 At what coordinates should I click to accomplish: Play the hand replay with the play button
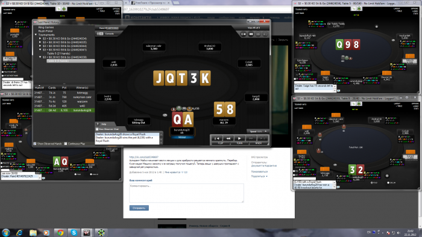tap(239, 138)
